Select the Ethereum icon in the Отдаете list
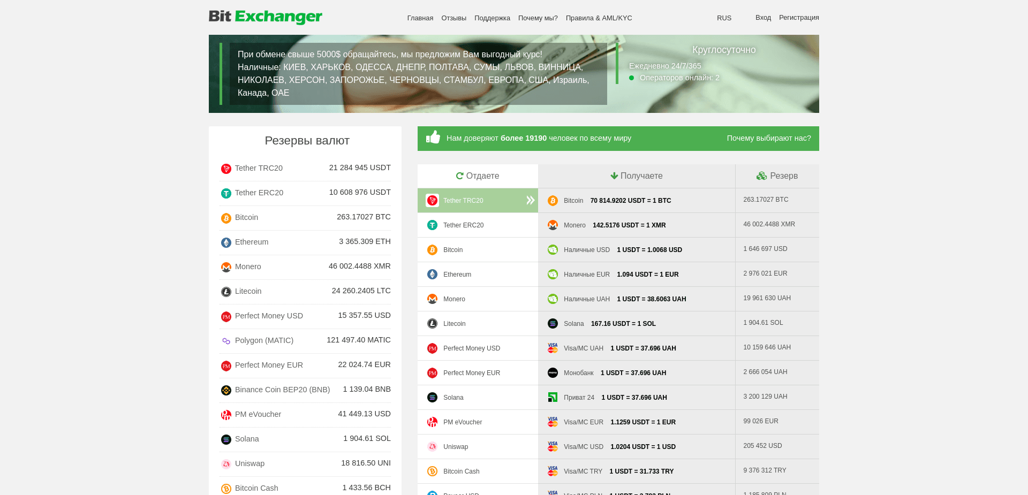 pos(432,274)
